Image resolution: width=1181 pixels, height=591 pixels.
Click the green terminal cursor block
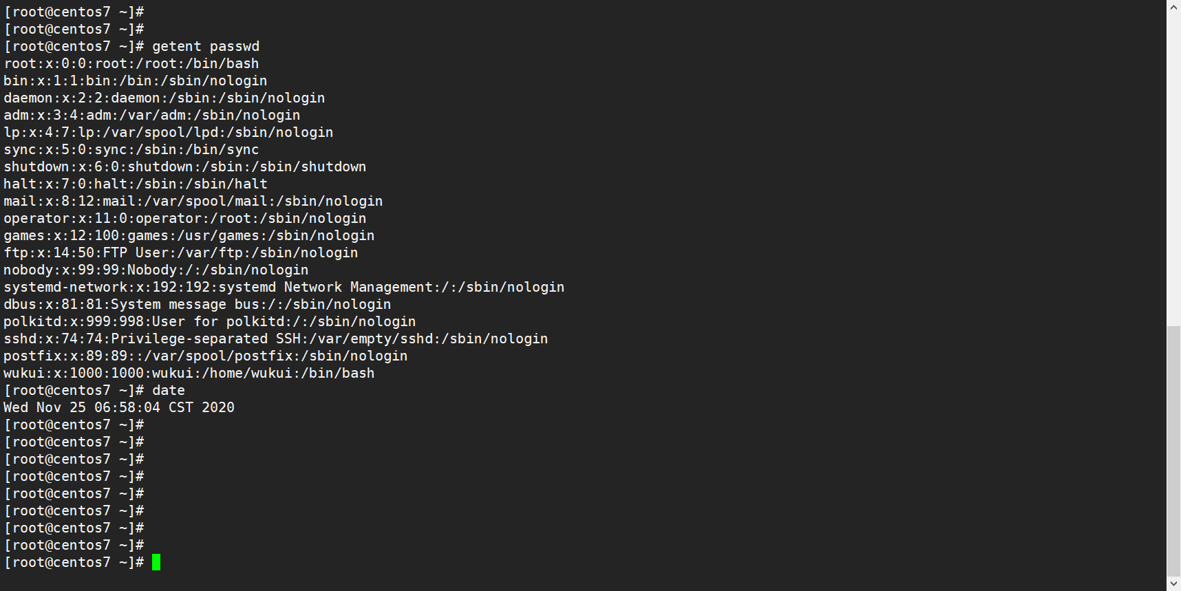click(156, 563)
